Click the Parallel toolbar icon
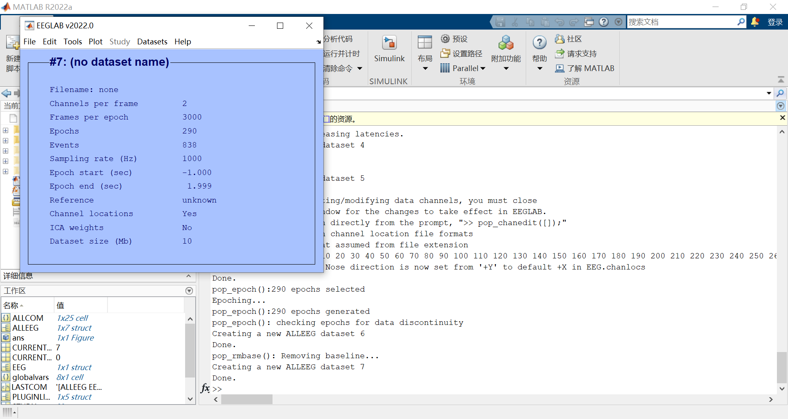The image size is (788, 419). 445,68
